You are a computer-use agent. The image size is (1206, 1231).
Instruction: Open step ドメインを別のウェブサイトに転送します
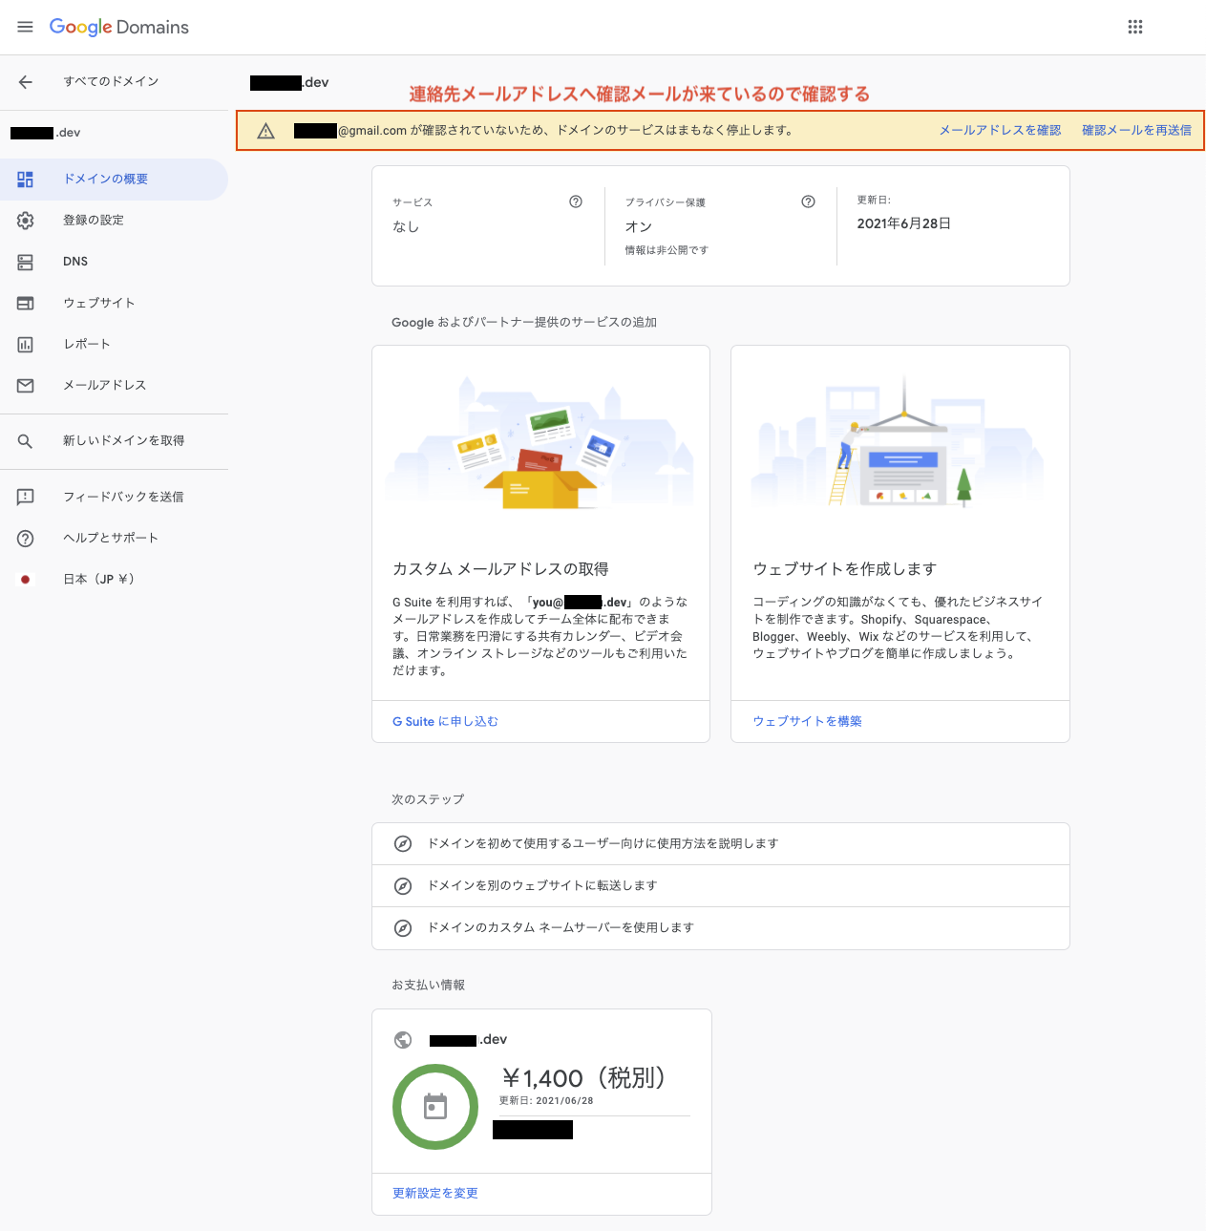pyautogui.click(x=721, y=886)
